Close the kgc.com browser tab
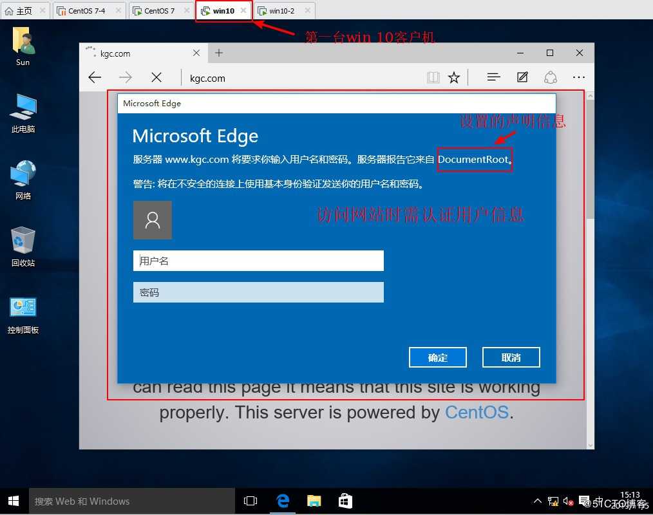The width and height of the screenshot is (653, 515). click(x=196, y=53)
